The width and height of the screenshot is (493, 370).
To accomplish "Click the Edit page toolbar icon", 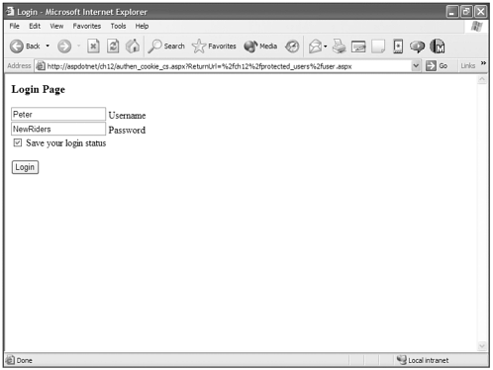I will (x=358, y=46).
